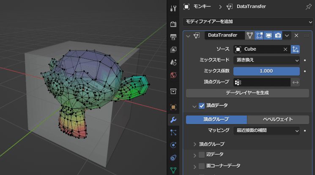Click the データレイヤーを生成 button
The width and height of the screenshot is (315, 175).
pos(247,93)
